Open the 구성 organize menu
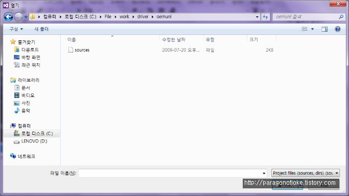349x196 pixels. (16, 29)
